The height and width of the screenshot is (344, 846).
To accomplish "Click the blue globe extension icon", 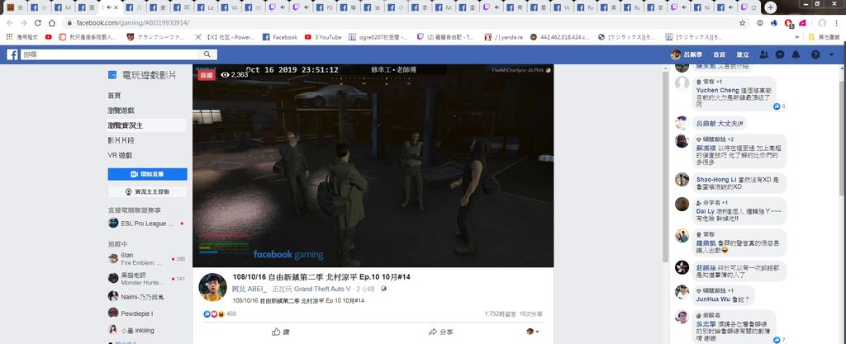I will click(774, 23).
